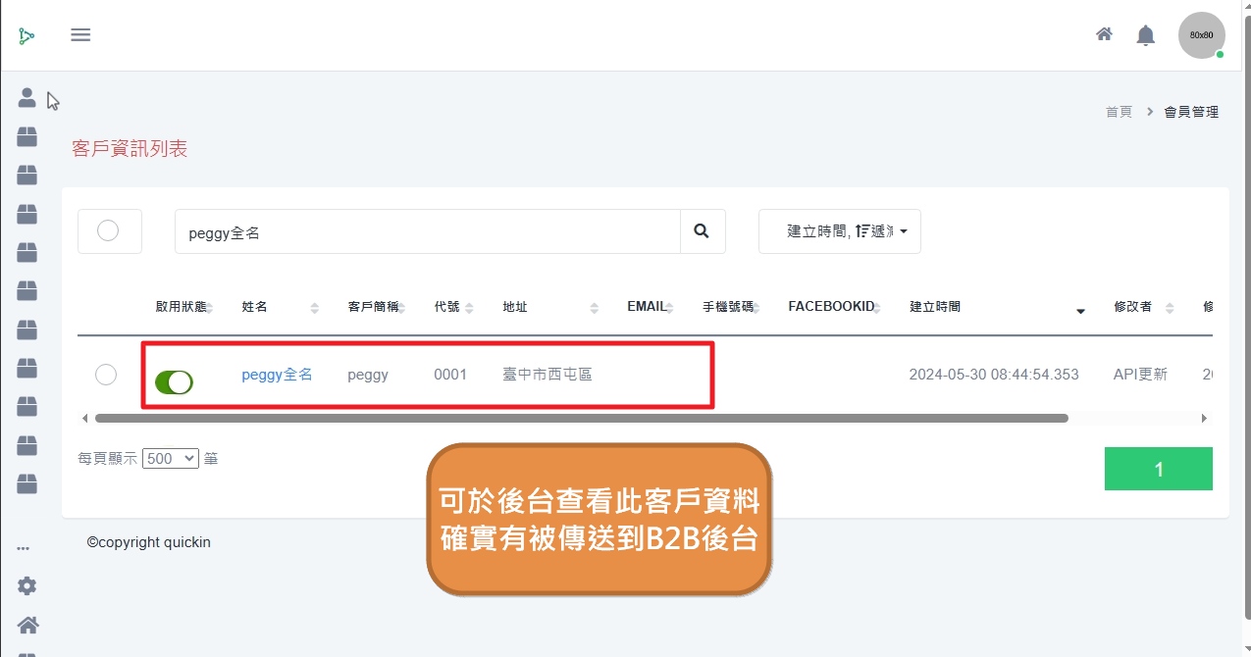Click the hamburger menu icon

click(80, 35)
